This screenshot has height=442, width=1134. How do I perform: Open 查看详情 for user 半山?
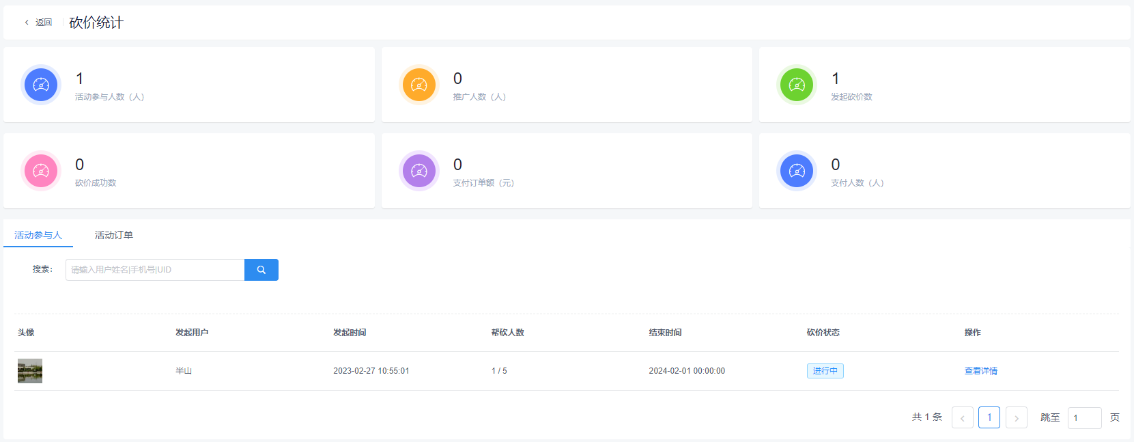coord(980,371)
